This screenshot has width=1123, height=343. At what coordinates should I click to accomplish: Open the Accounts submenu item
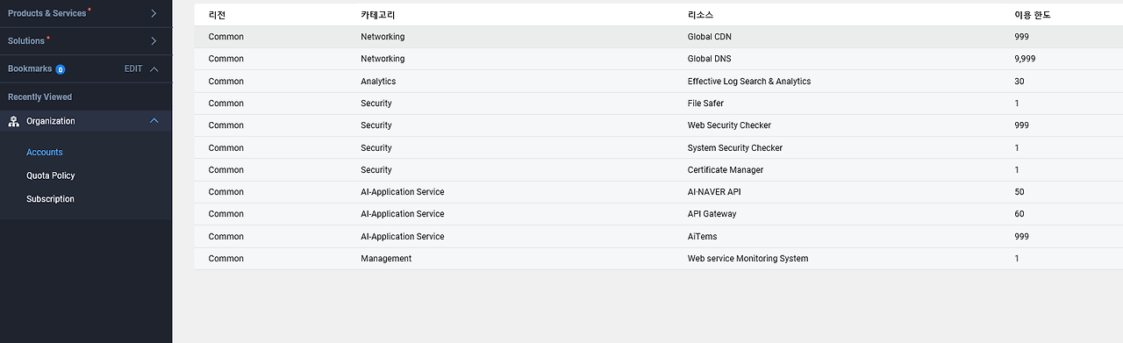coord(45,153)
